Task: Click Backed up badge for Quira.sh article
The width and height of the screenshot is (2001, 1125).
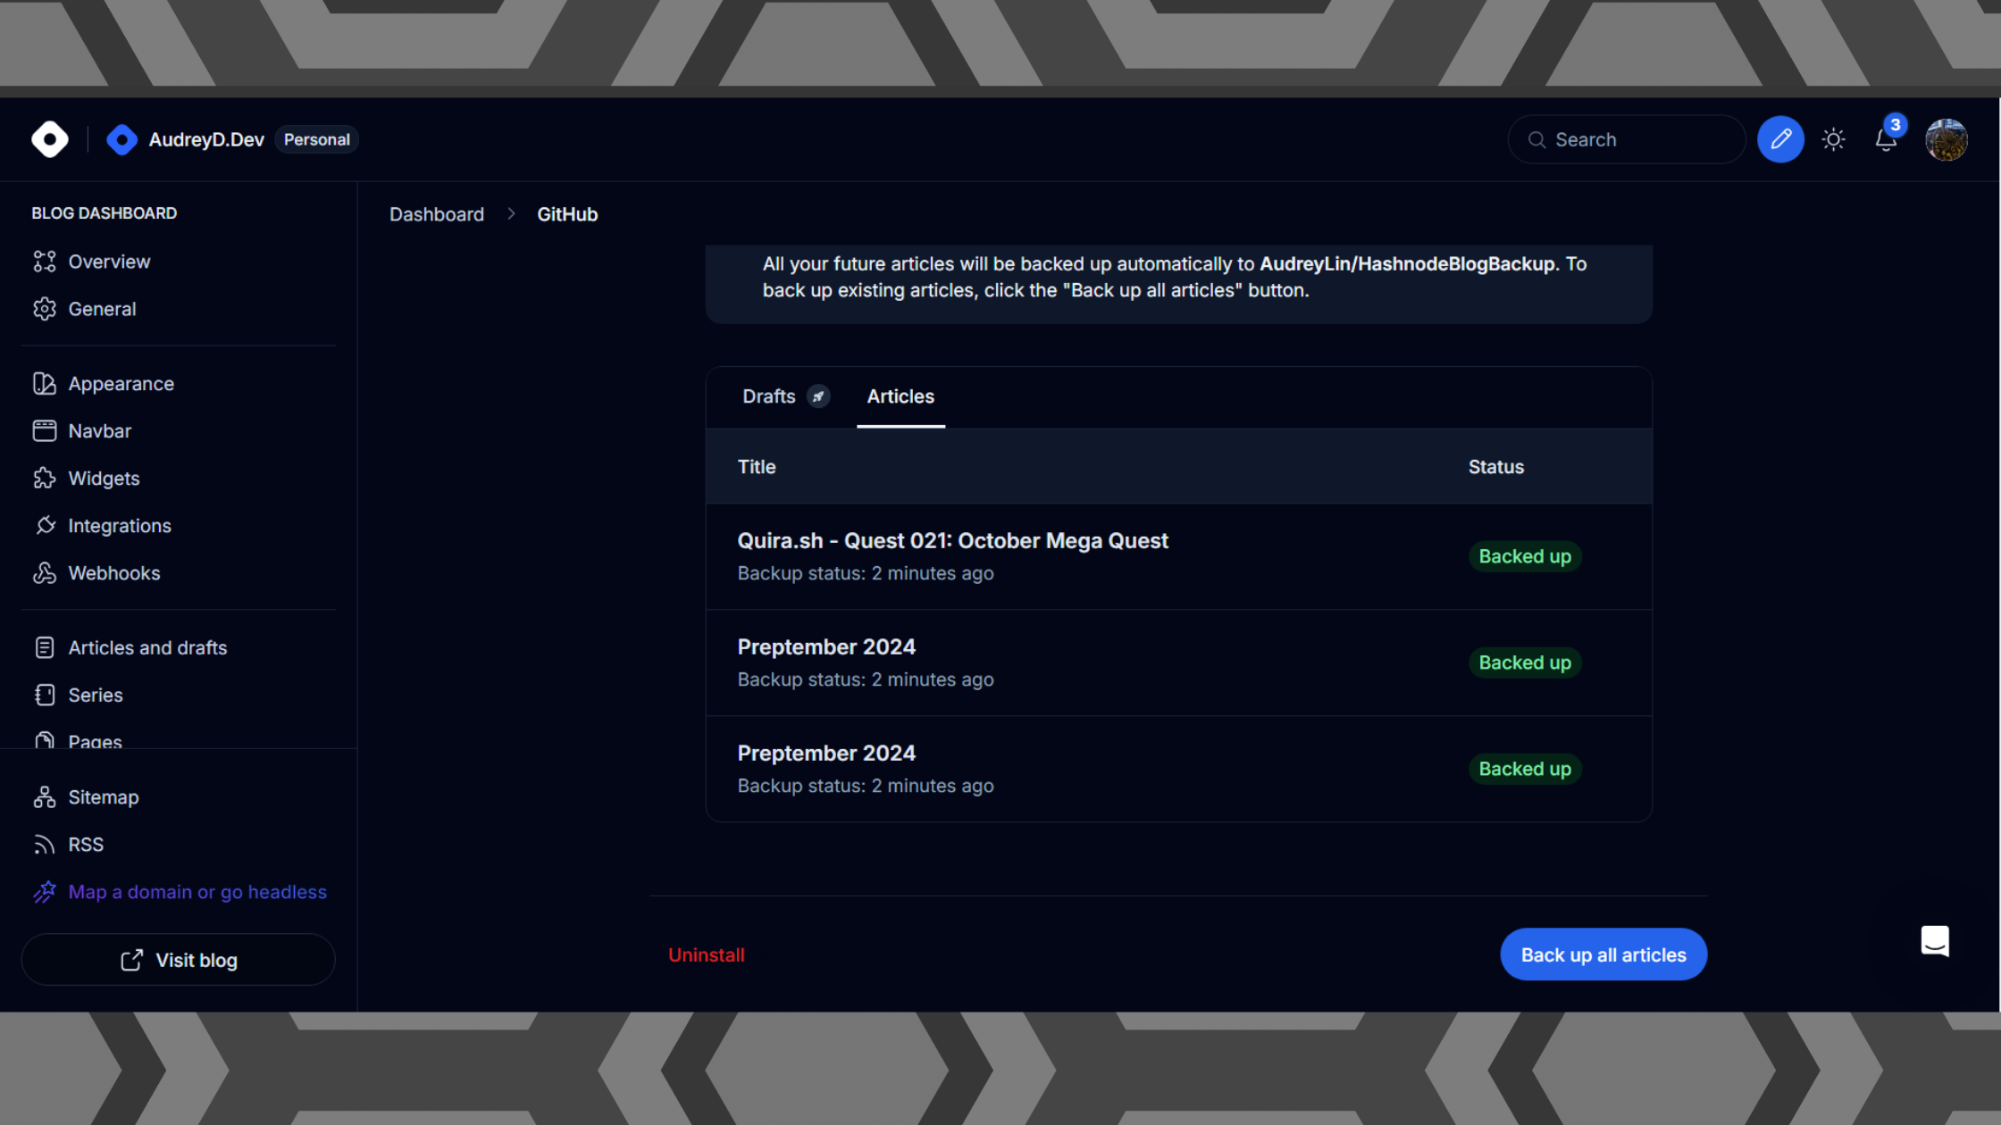Action: (x=1525, y=556)
